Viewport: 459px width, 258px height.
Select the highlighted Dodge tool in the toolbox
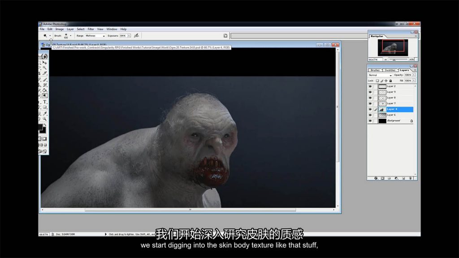tap(45, 96)
